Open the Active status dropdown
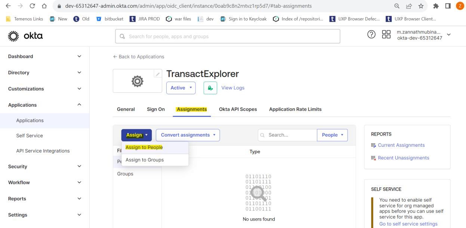466x228 pixels. tap(181, 88)
